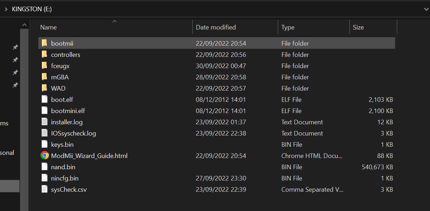
Task: Select the nincfg.bin file name
Action: click(65, 178)
